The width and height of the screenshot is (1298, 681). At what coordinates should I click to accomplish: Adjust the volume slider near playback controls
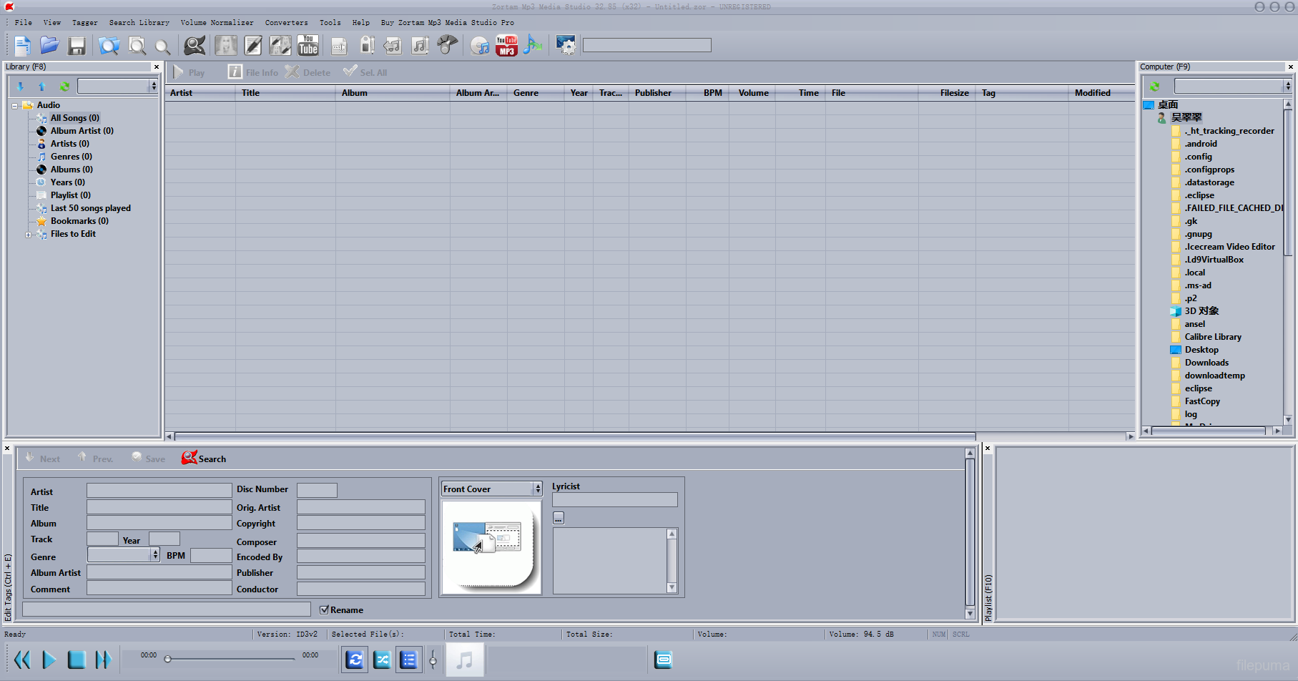[x=434, y=659]
